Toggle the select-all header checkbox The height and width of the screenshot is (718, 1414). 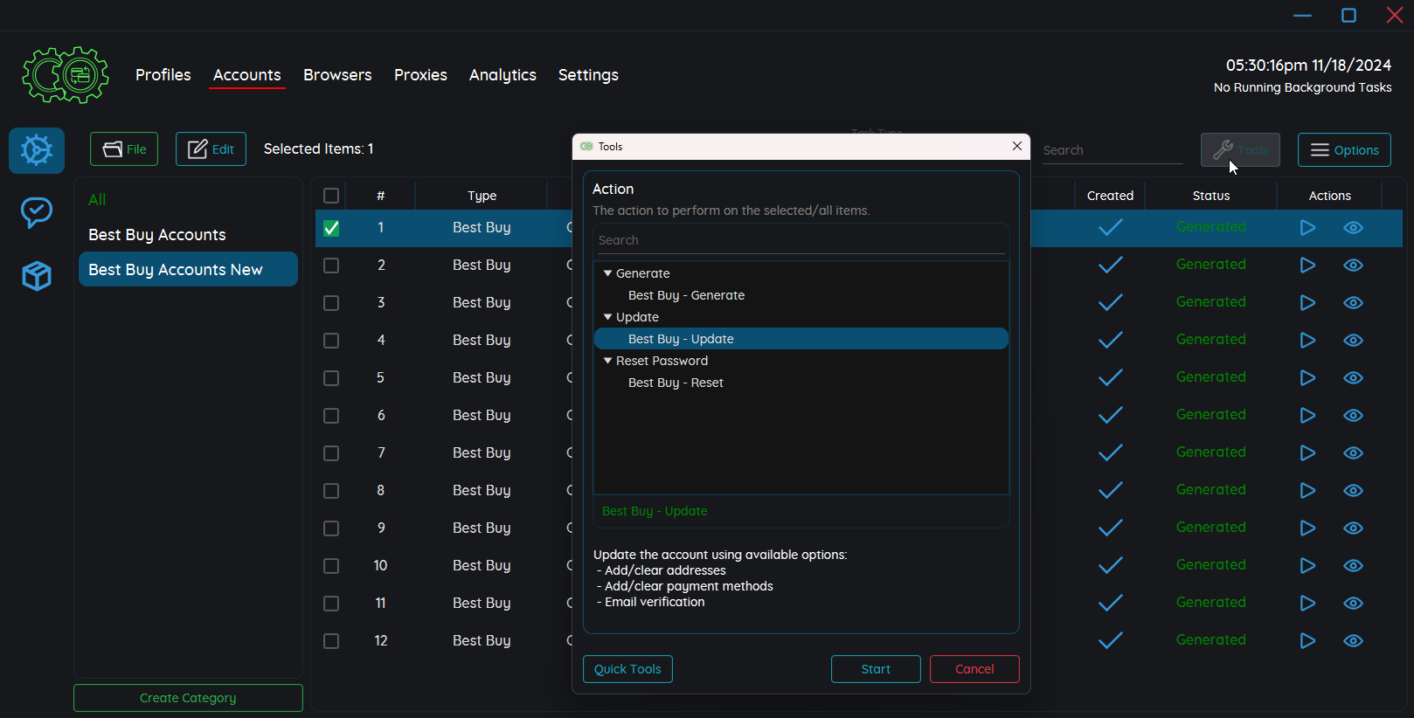[331, 196]
